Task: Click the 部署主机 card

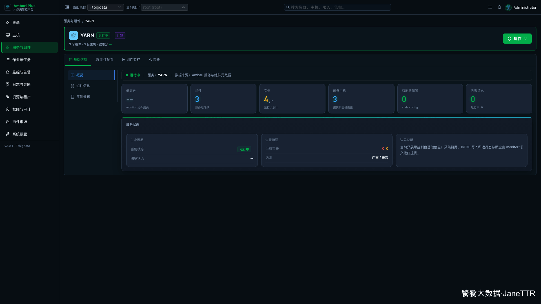Action: click(361, 99)
